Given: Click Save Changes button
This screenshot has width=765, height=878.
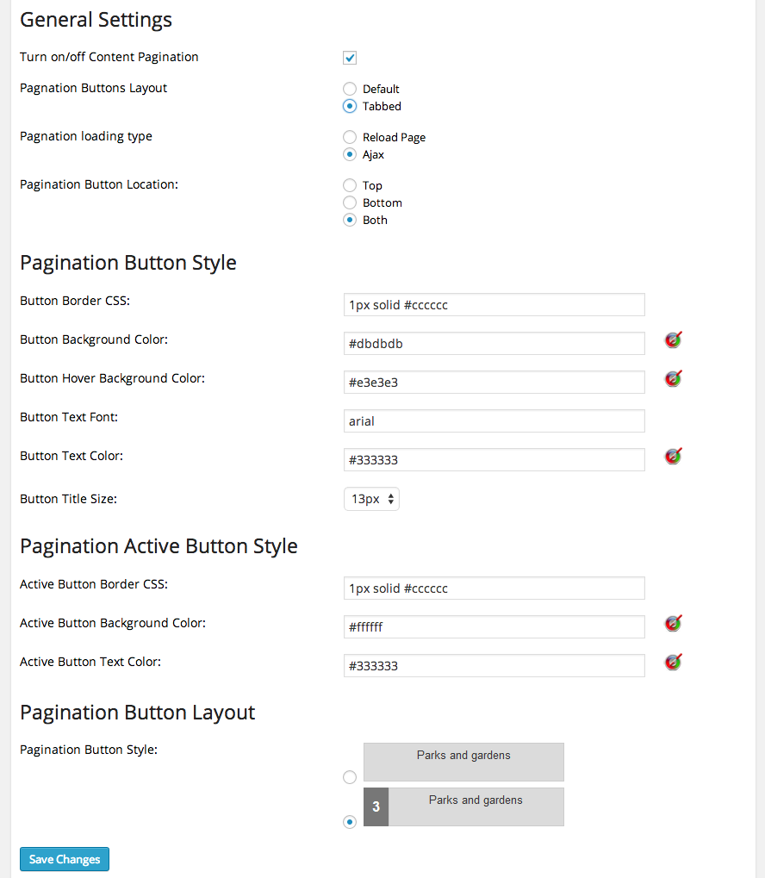Looking at the screenshot, I should point(65,859).
